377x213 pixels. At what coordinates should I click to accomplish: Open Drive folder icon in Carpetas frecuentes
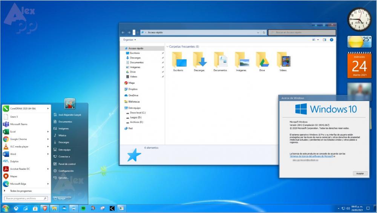point(262,62)
